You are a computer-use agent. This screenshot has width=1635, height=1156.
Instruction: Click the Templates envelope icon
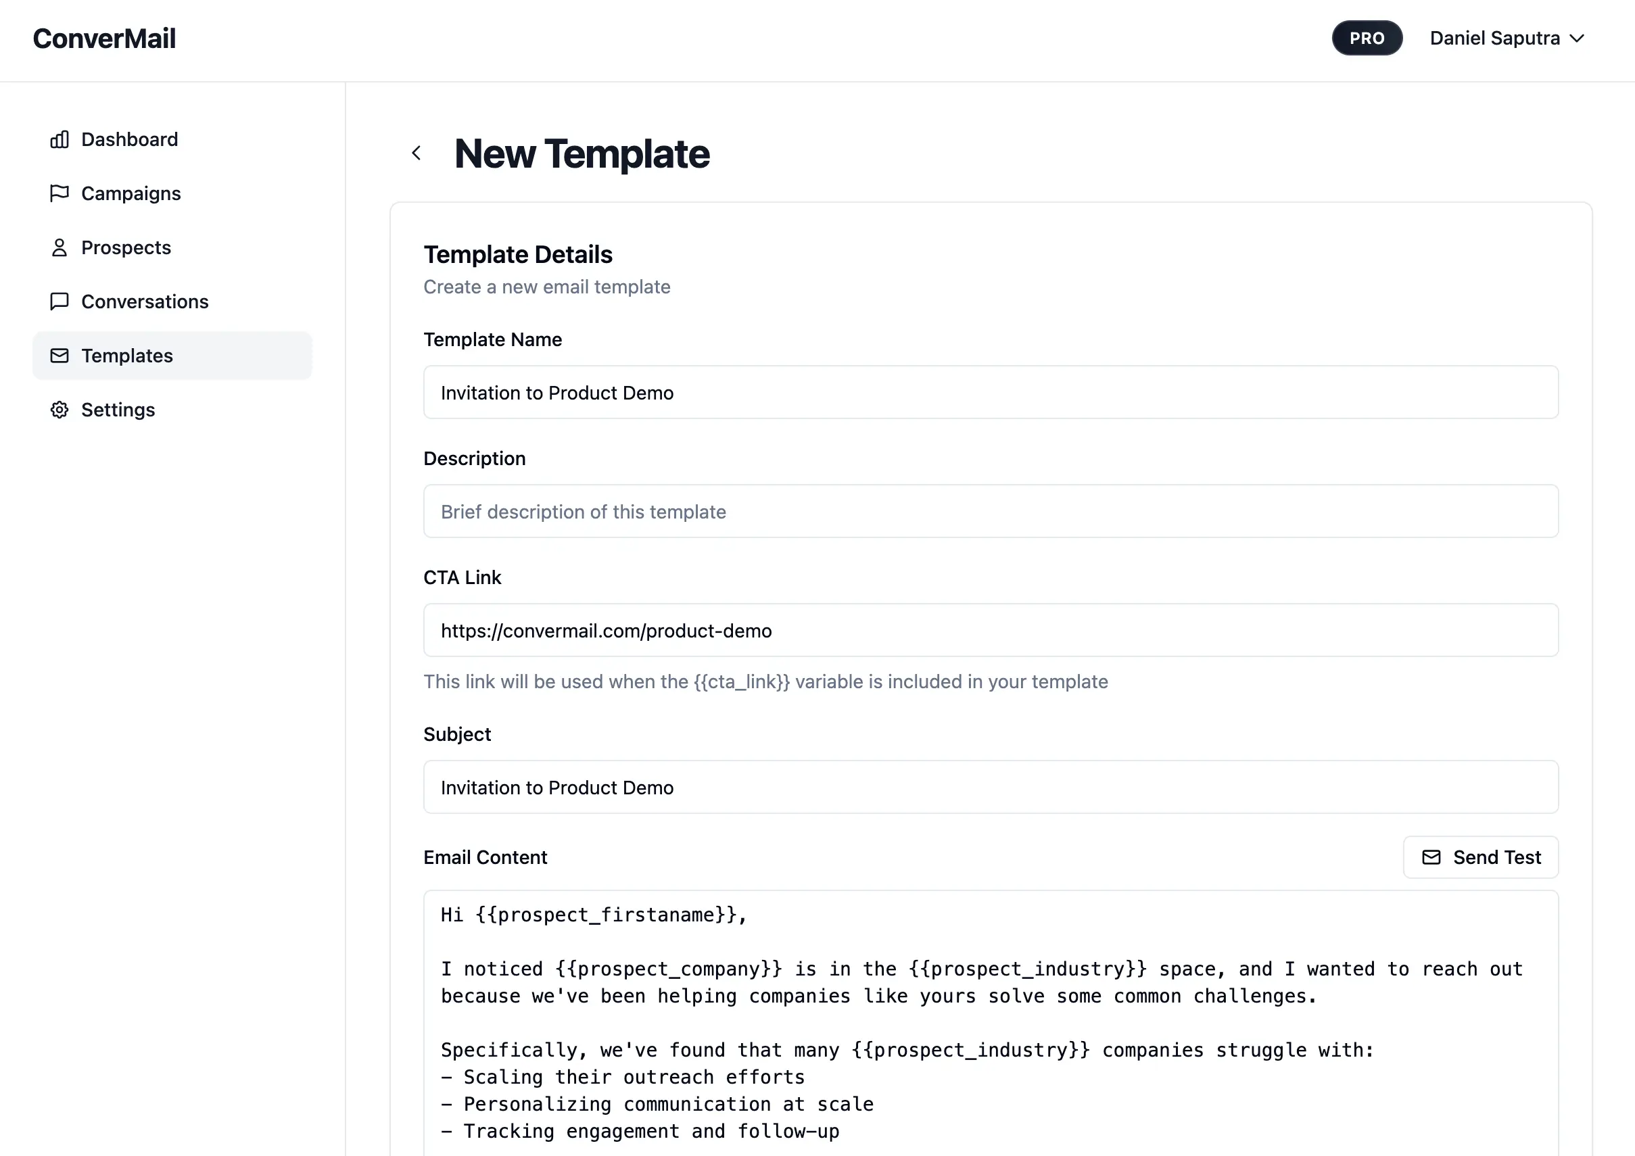[x=60, y=356]
